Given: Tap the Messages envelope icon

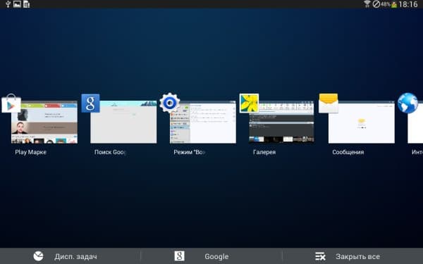Looking at the screenshot, I should (329, 103).
